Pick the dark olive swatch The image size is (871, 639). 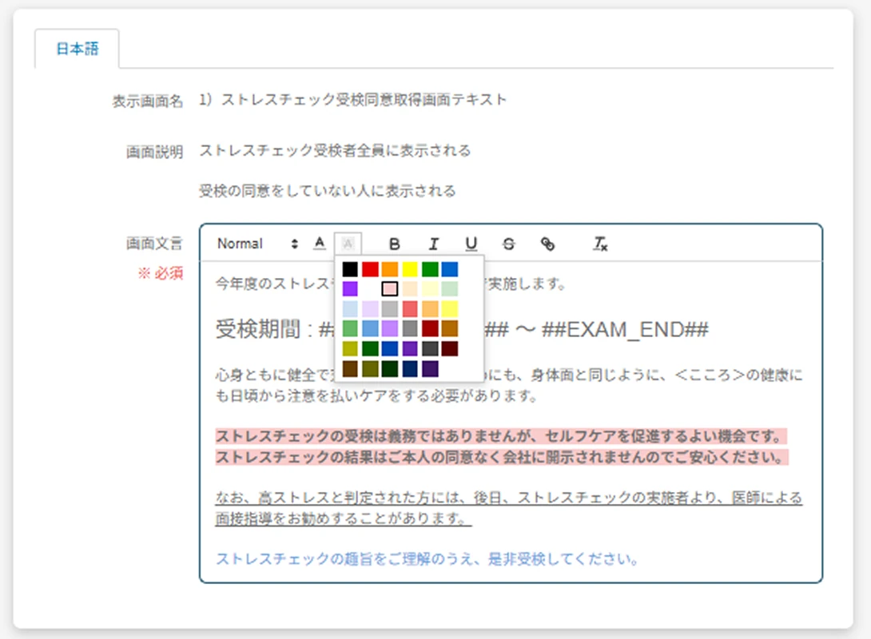coord(370,369)
